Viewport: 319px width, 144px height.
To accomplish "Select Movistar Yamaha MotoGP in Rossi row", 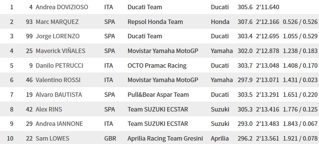I will 163,80.
